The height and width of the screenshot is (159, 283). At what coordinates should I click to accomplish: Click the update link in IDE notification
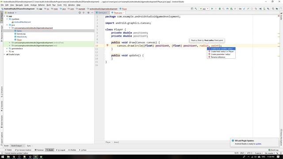258,144
